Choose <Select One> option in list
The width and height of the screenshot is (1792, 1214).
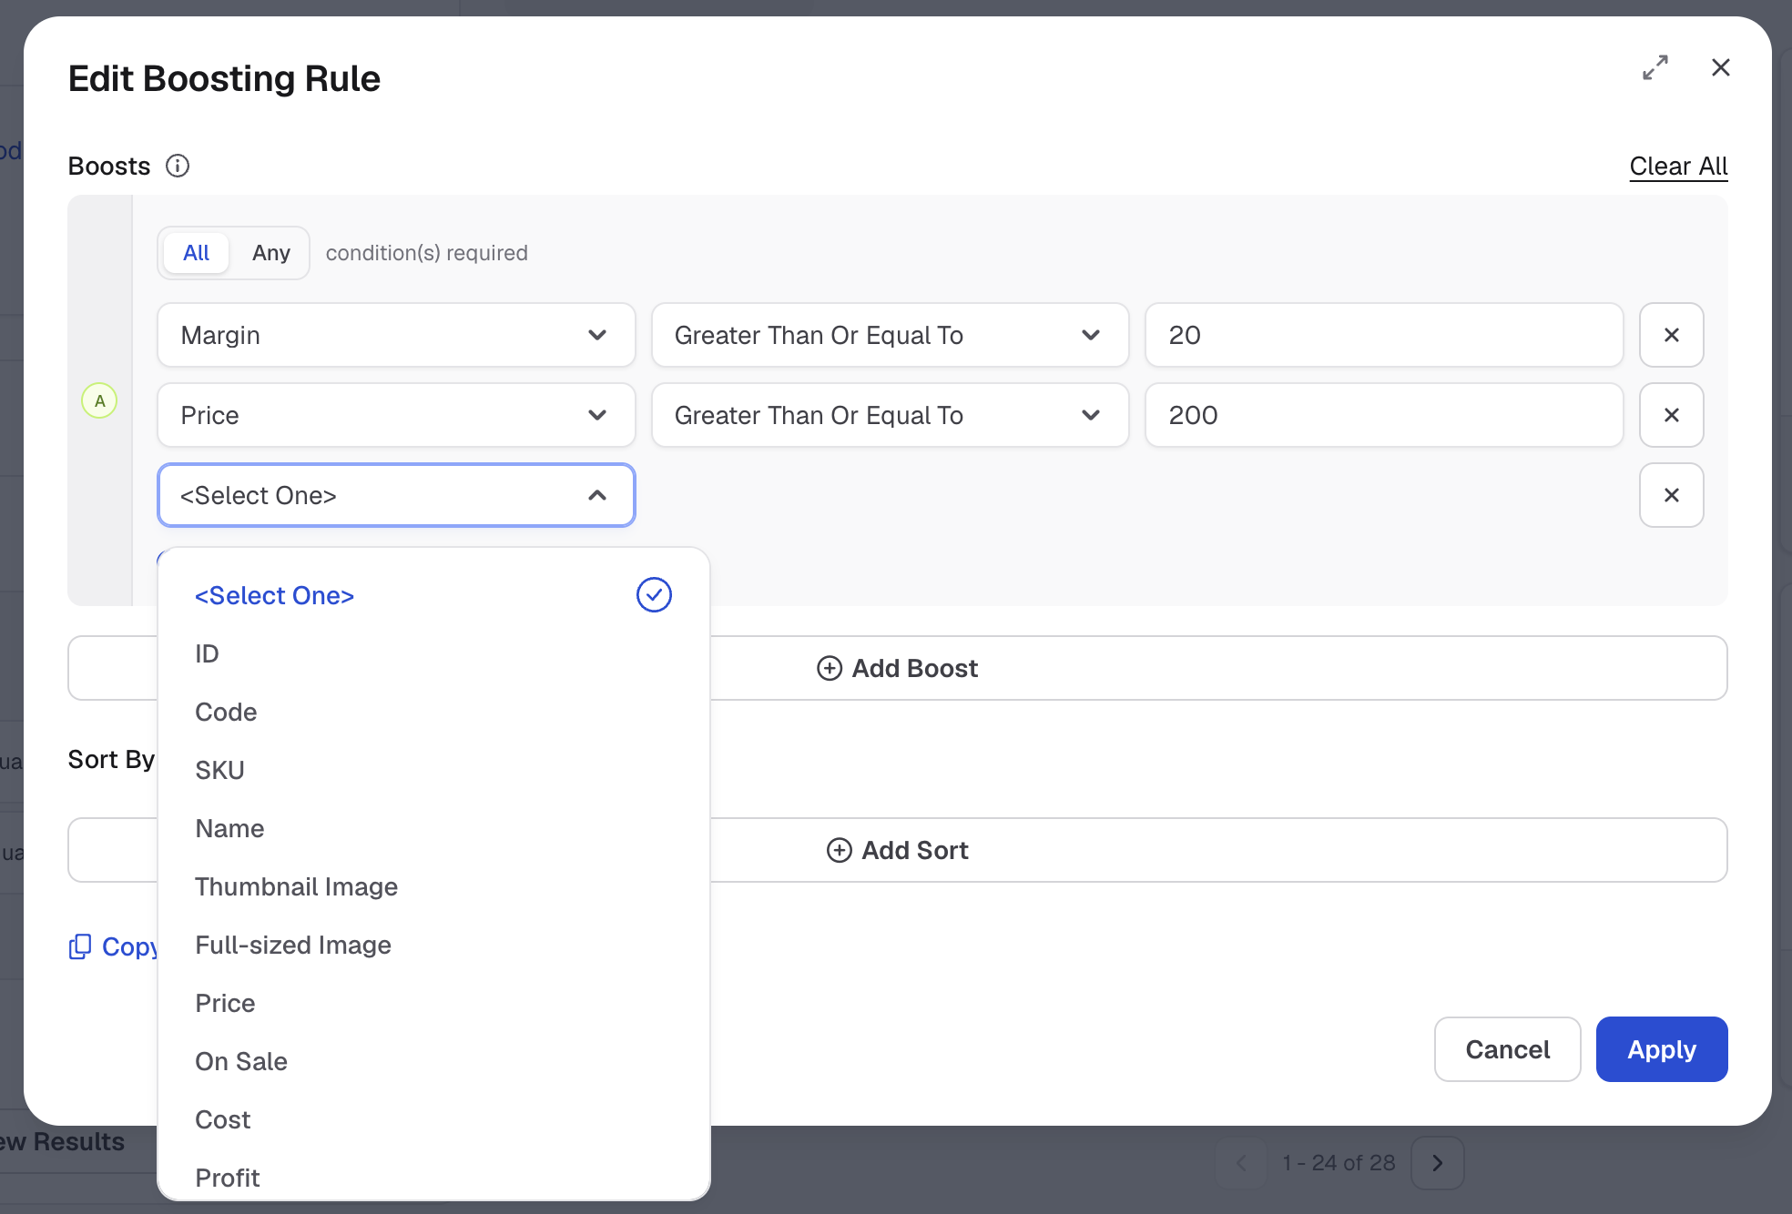pyautogui.click(x=433, y=595)
